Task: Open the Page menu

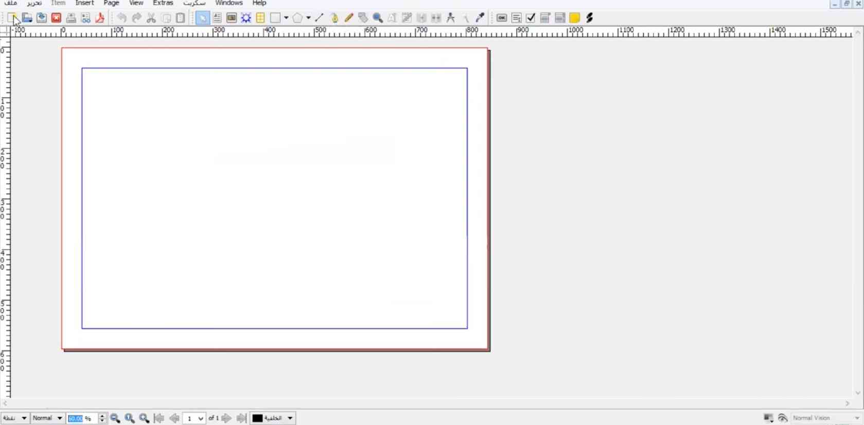Action: pyautogui.click(x=111, y=3)
